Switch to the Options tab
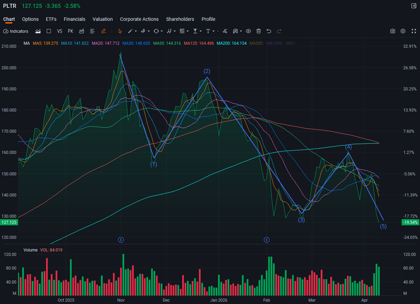This screenshot has width=420, height=304. pos(30,19)
